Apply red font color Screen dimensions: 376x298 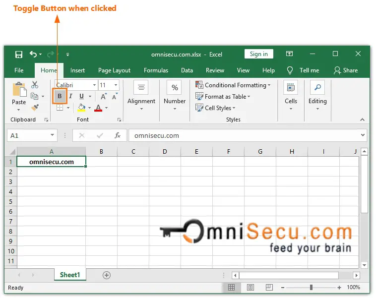point(98,108)
